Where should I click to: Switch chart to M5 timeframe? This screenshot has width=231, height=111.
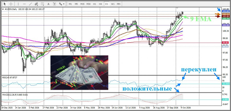[76, 4]
